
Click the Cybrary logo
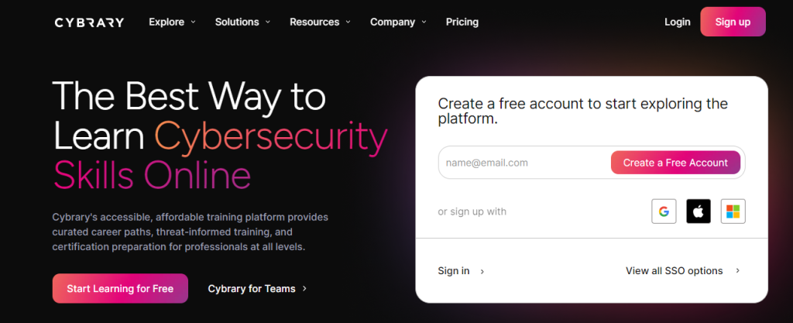[89, 22]
